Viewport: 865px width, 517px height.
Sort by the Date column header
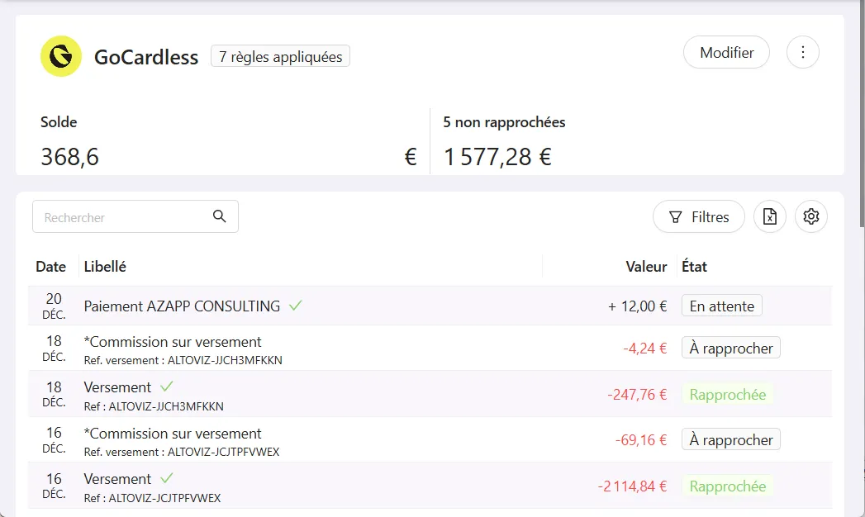pos(50,267)
